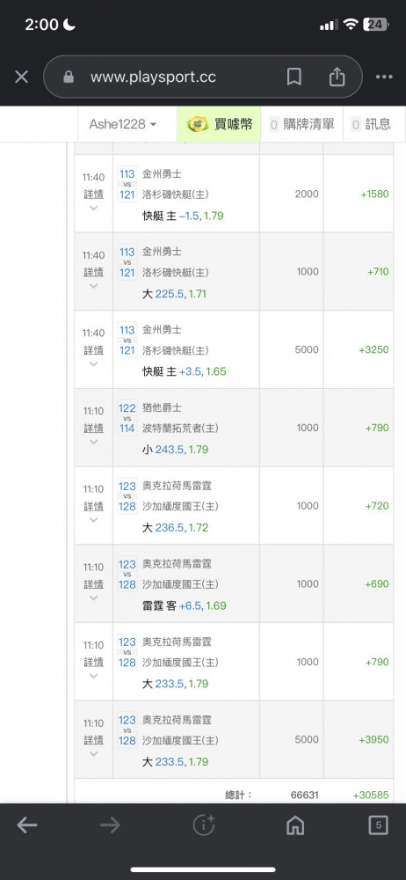Tap the sparkle info icon in bottom bar
Image resolution: width=406 pixels, height=880 pixels.
click(204, 825)
